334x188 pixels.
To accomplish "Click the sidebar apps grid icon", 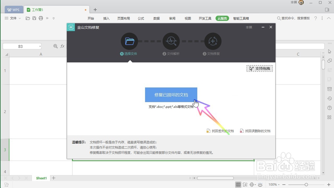I will pyautogui.click(x=329, y=117).
